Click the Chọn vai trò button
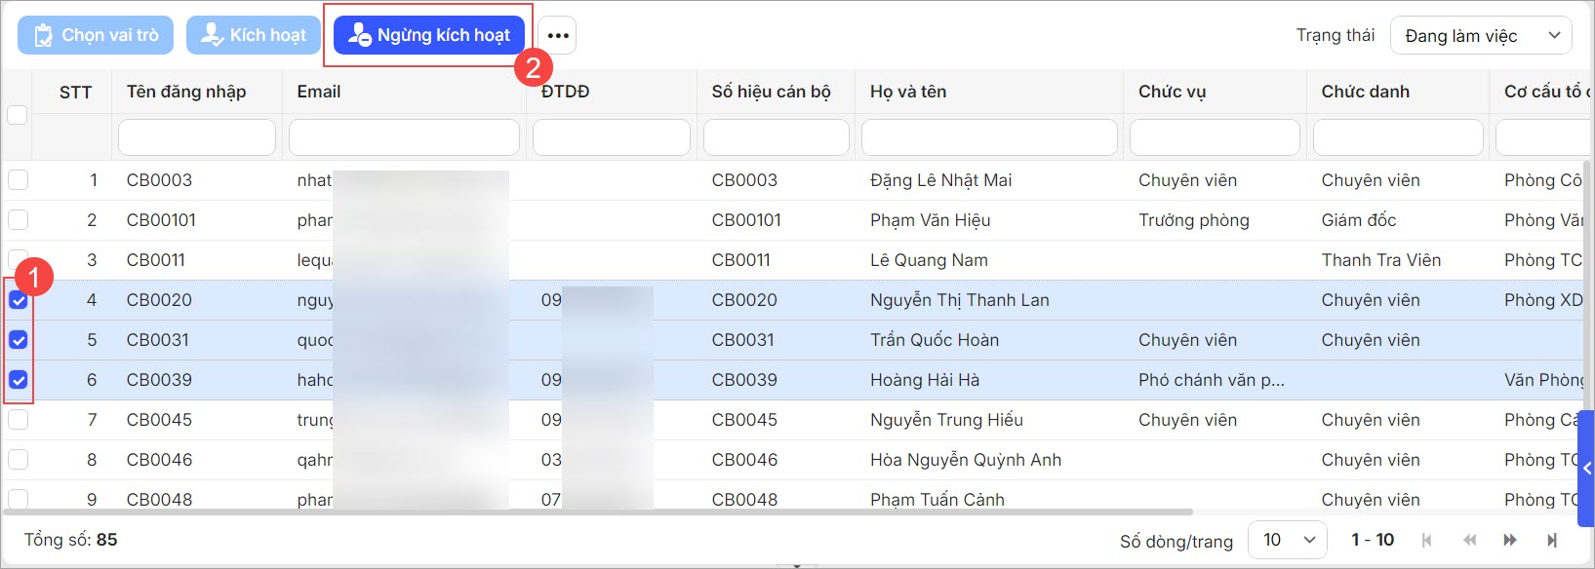Image resolution: width=1595 pixels, height=569 pixels. pos(96,35)
